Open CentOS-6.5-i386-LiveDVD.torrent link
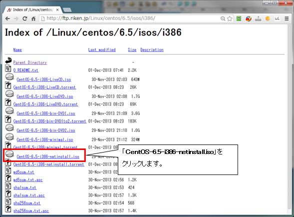294x217 pixels. coord(45,104)
